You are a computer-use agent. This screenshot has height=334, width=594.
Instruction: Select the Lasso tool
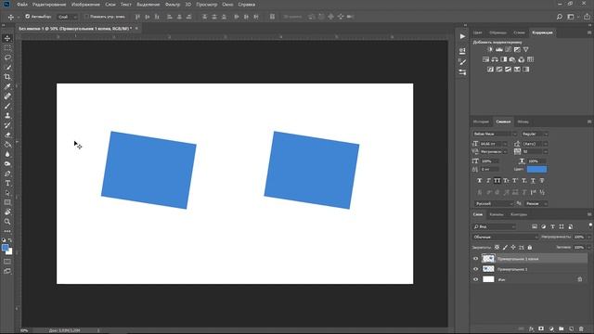point(7,58)
